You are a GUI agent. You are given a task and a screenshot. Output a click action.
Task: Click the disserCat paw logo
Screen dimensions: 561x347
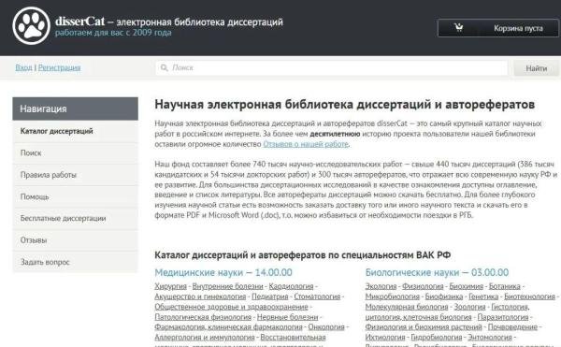pos(31,26)
